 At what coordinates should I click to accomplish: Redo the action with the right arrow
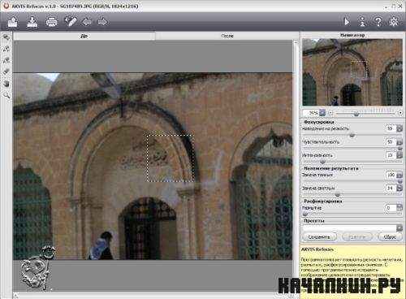(103, 21)
